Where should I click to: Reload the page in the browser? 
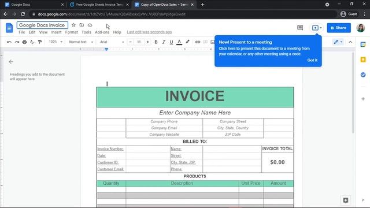point(23,14)
